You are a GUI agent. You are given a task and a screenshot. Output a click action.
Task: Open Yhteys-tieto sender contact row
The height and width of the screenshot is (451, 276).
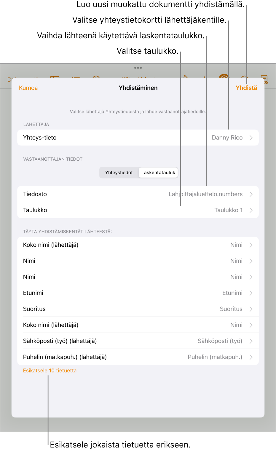point(138,138)
